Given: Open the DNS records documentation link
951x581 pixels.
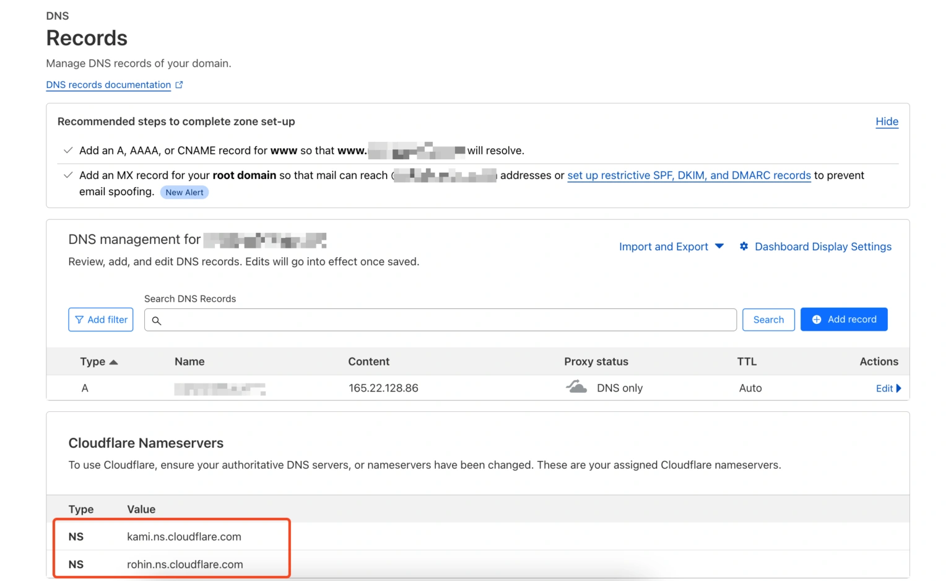Looking at the screenshot, I should (x=108, y=85).
